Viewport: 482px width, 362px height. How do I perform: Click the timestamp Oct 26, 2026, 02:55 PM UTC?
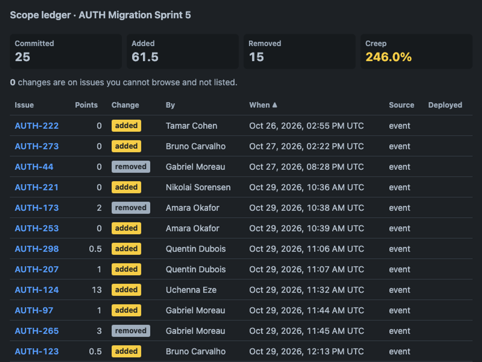pos(306,126)
